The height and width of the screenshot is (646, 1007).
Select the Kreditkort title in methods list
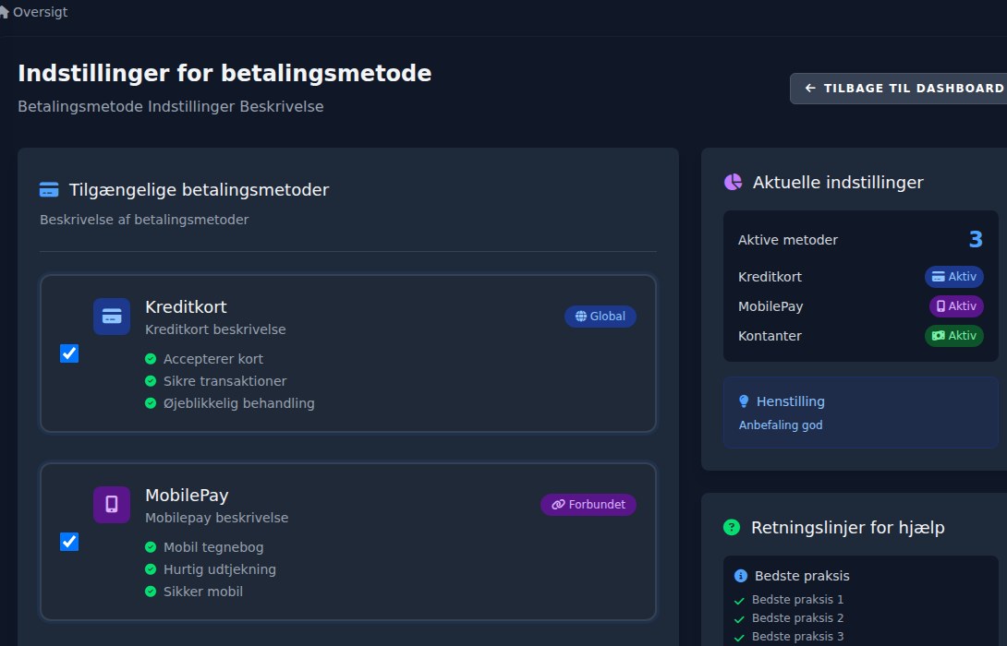tap(186, 307)
